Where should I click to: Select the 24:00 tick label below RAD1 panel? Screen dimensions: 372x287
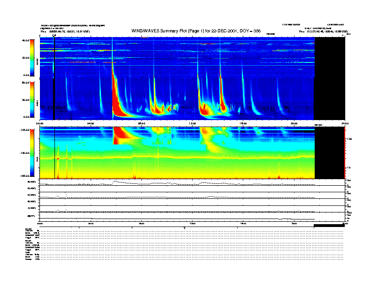coord(344,123)
